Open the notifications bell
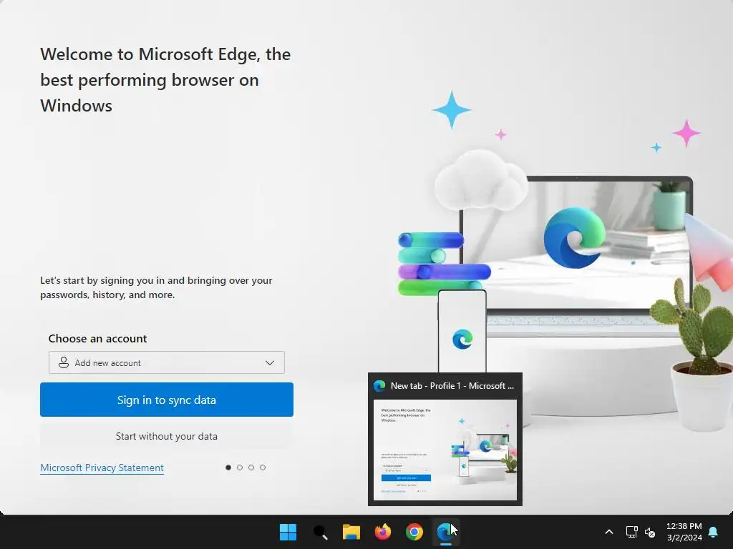Viewport: 733px width, 549px height. tap(714, 532)
